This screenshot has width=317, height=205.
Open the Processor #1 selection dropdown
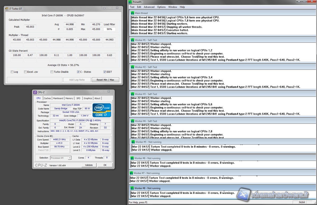(x=70, y=158)
